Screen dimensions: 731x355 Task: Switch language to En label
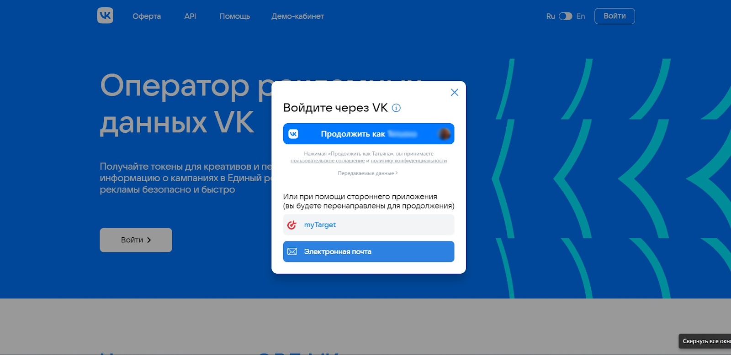coord(581,16)
